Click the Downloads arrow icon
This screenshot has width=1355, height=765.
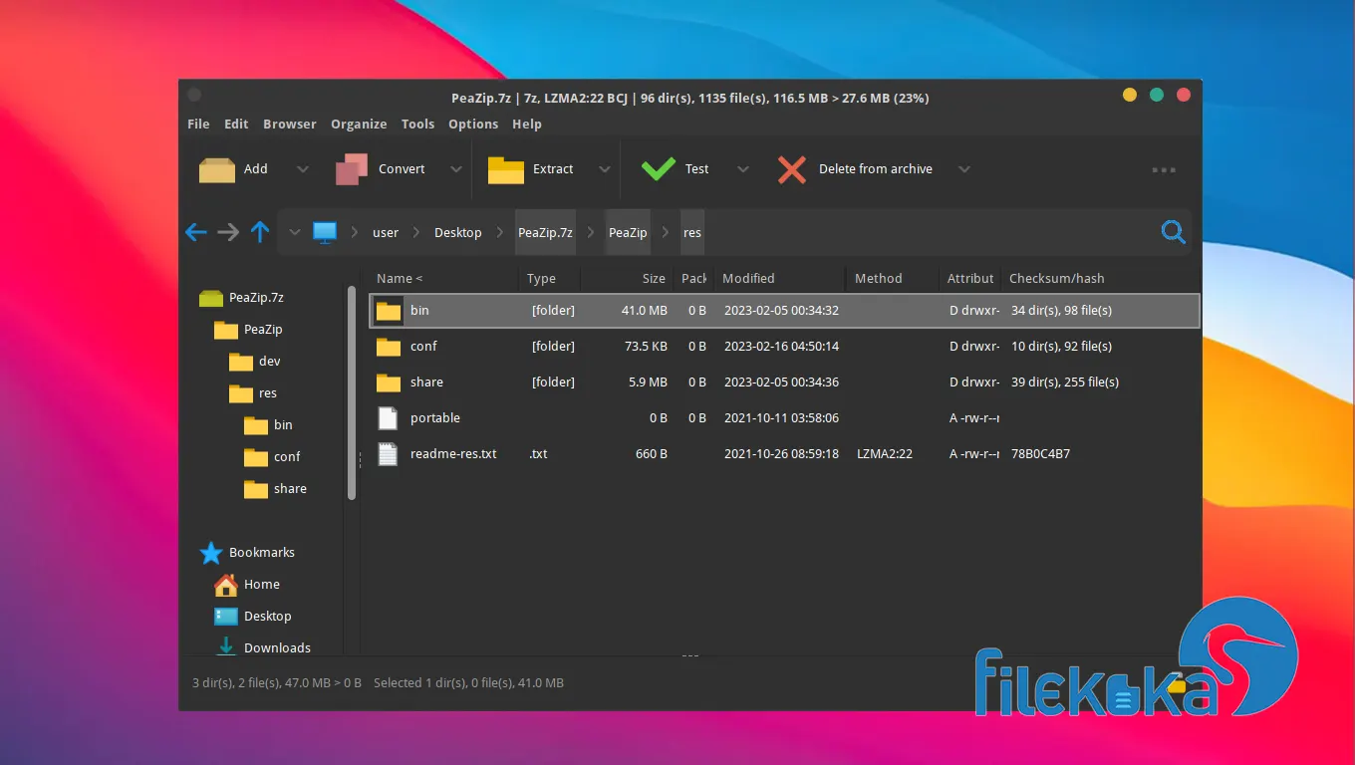coord(226,646)
